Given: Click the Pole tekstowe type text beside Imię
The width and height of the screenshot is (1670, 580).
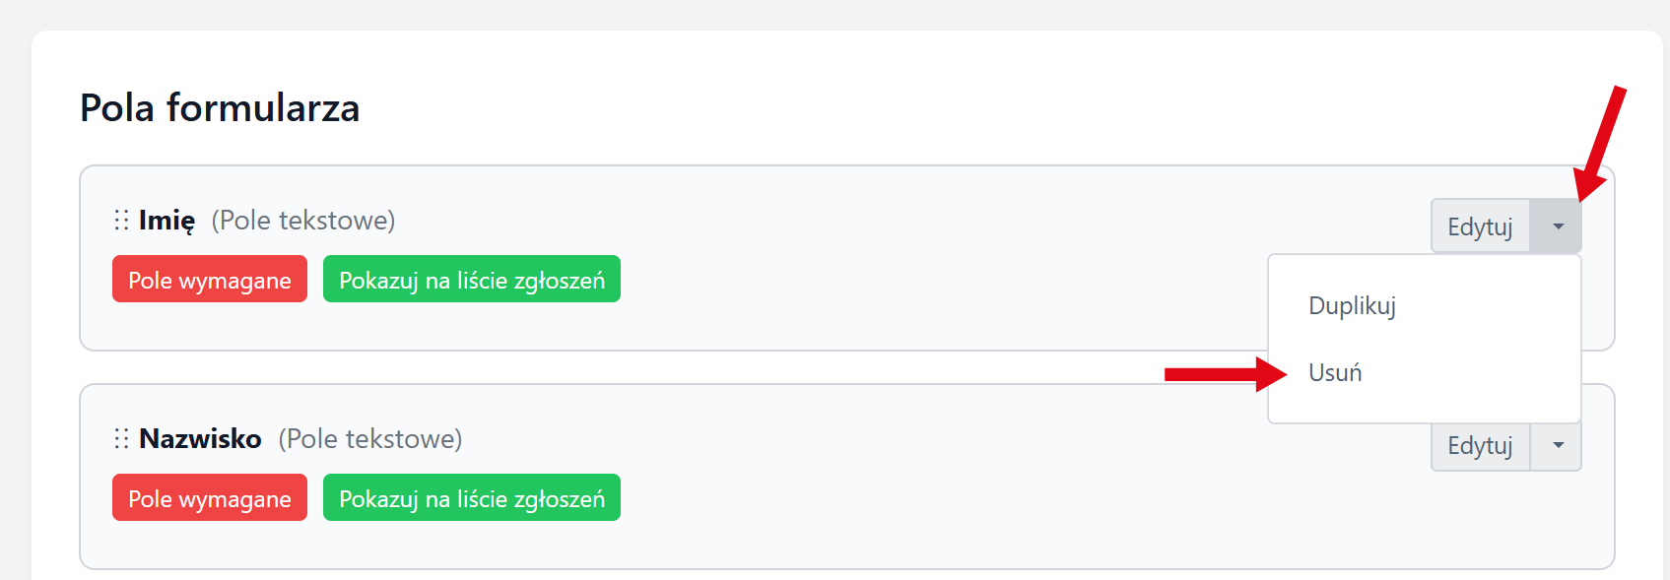Looking at the screenshot, I should click(x=303, y=221).
